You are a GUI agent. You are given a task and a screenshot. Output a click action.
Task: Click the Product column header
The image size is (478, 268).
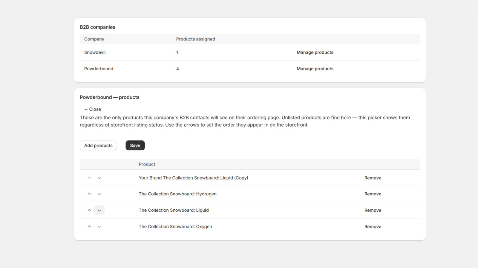click(147, 164)
